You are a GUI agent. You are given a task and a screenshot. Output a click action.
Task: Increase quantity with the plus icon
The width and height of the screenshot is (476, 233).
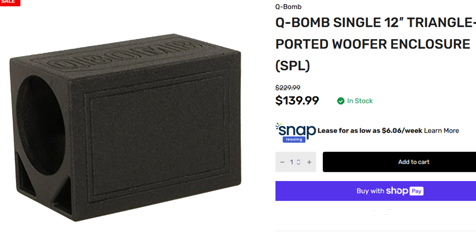(309, 162)
